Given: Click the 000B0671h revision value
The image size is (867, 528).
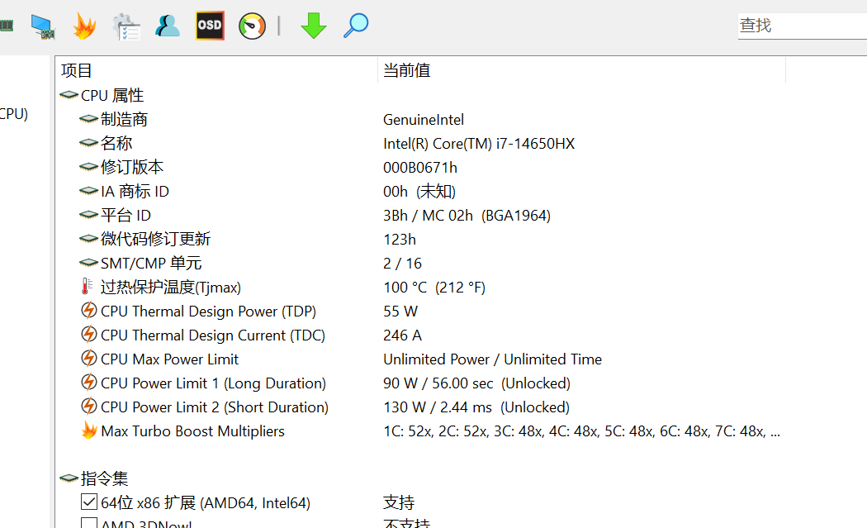Looking at the screenshot, I should click(420, 167).
